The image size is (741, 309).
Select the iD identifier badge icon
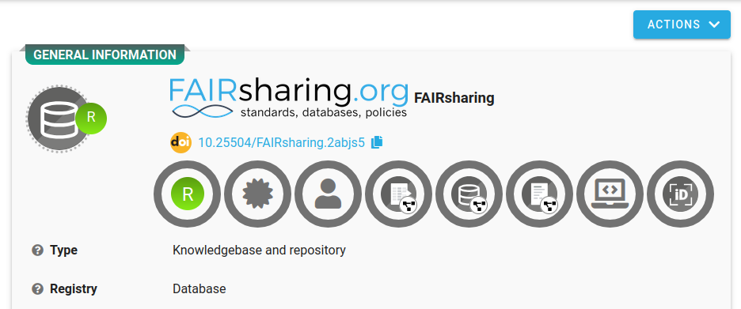[681, 194]
